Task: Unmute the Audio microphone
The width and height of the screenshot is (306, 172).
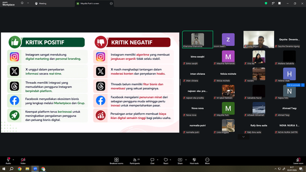Action: [x=8, y=161]
